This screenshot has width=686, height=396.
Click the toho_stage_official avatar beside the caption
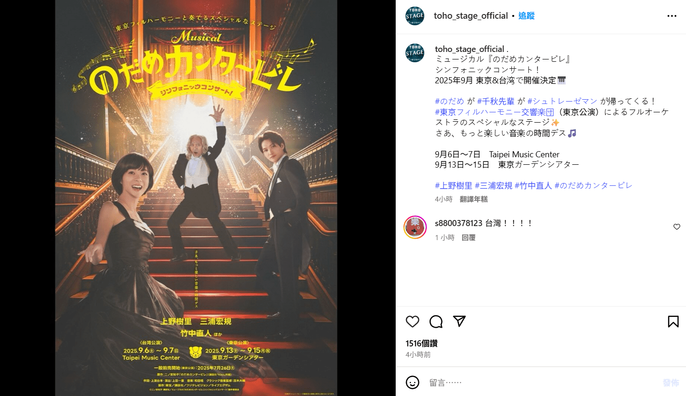415,53
